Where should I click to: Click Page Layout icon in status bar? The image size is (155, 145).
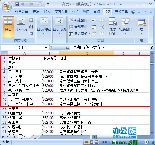(x=92, y=142)
